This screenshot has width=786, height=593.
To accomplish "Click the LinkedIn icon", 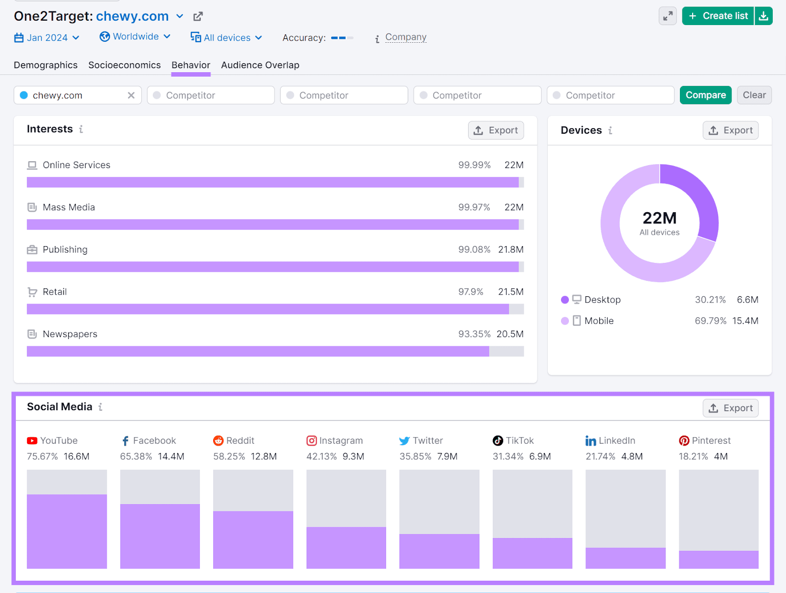I will [591, 440].
